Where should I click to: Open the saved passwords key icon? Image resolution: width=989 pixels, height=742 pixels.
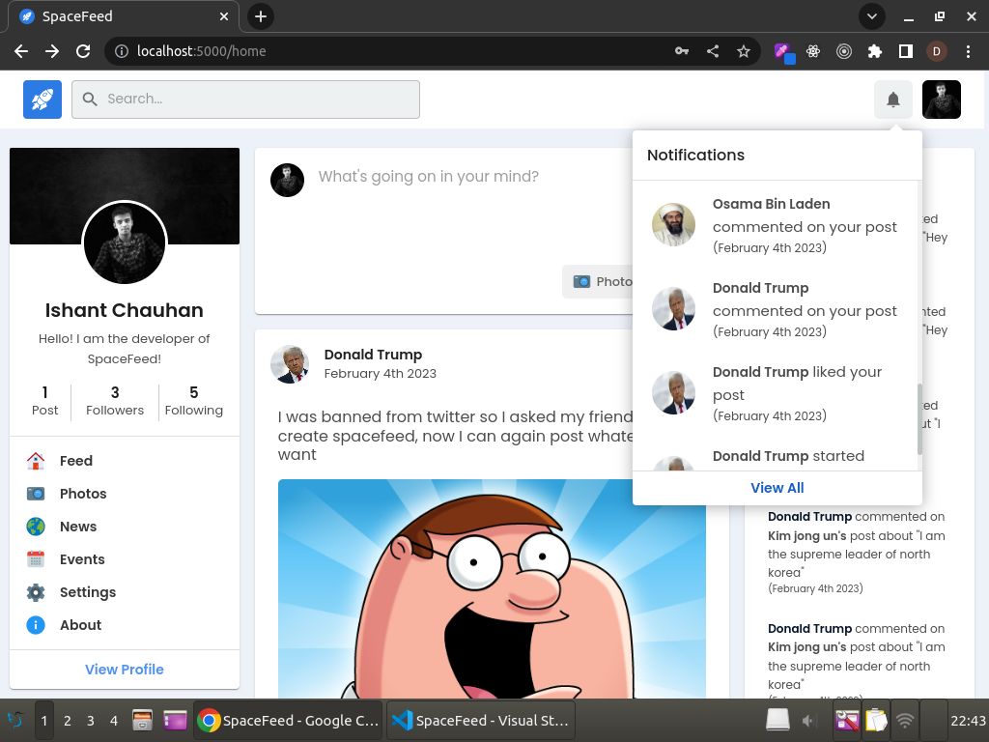(x=681, y=51)
